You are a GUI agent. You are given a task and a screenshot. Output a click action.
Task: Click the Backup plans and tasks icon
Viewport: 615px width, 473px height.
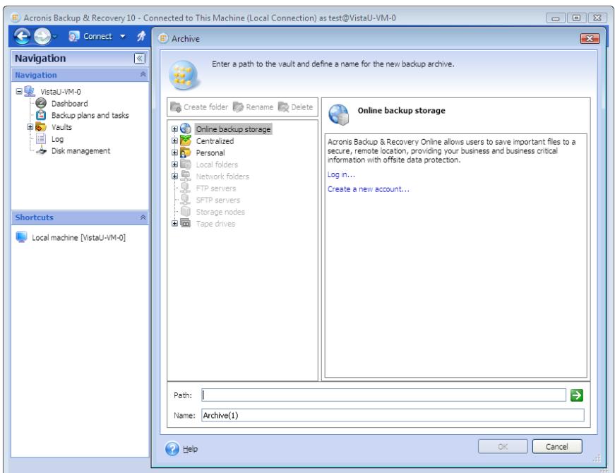tap(41, 115)
